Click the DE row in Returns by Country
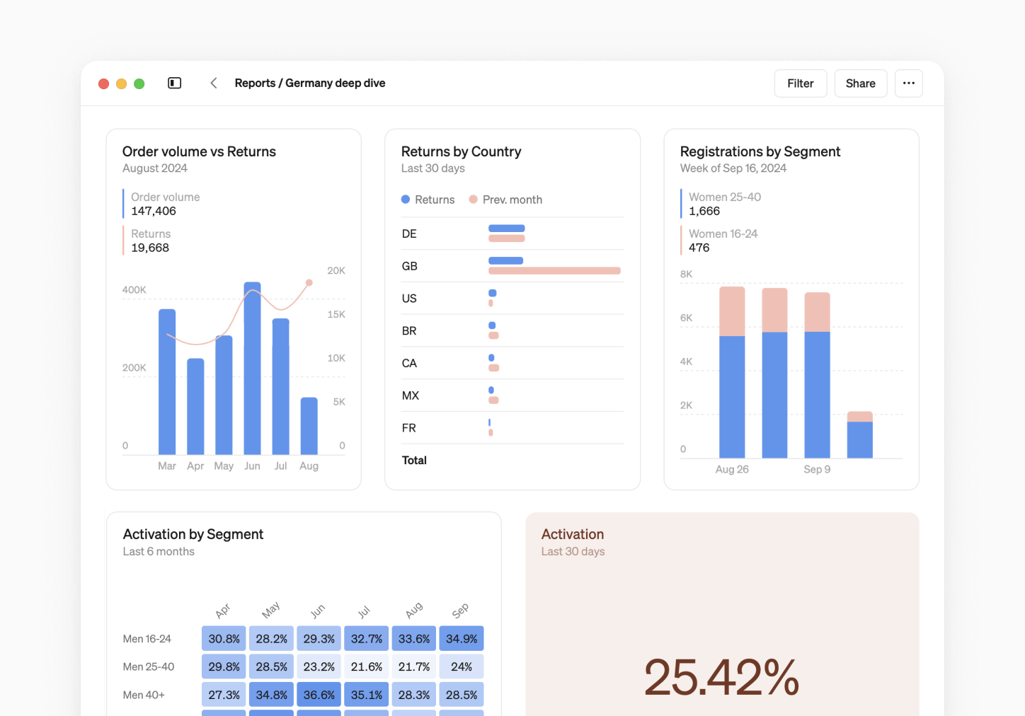 512,233
